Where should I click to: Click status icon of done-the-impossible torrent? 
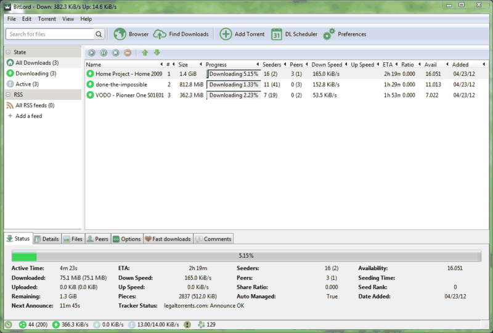point(90,84)
